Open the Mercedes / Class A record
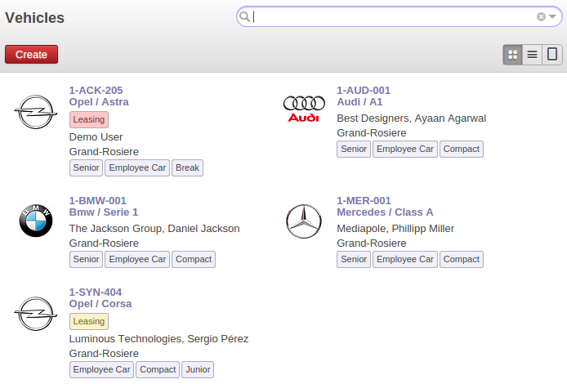Screen dimensions: 567x384 385,212
